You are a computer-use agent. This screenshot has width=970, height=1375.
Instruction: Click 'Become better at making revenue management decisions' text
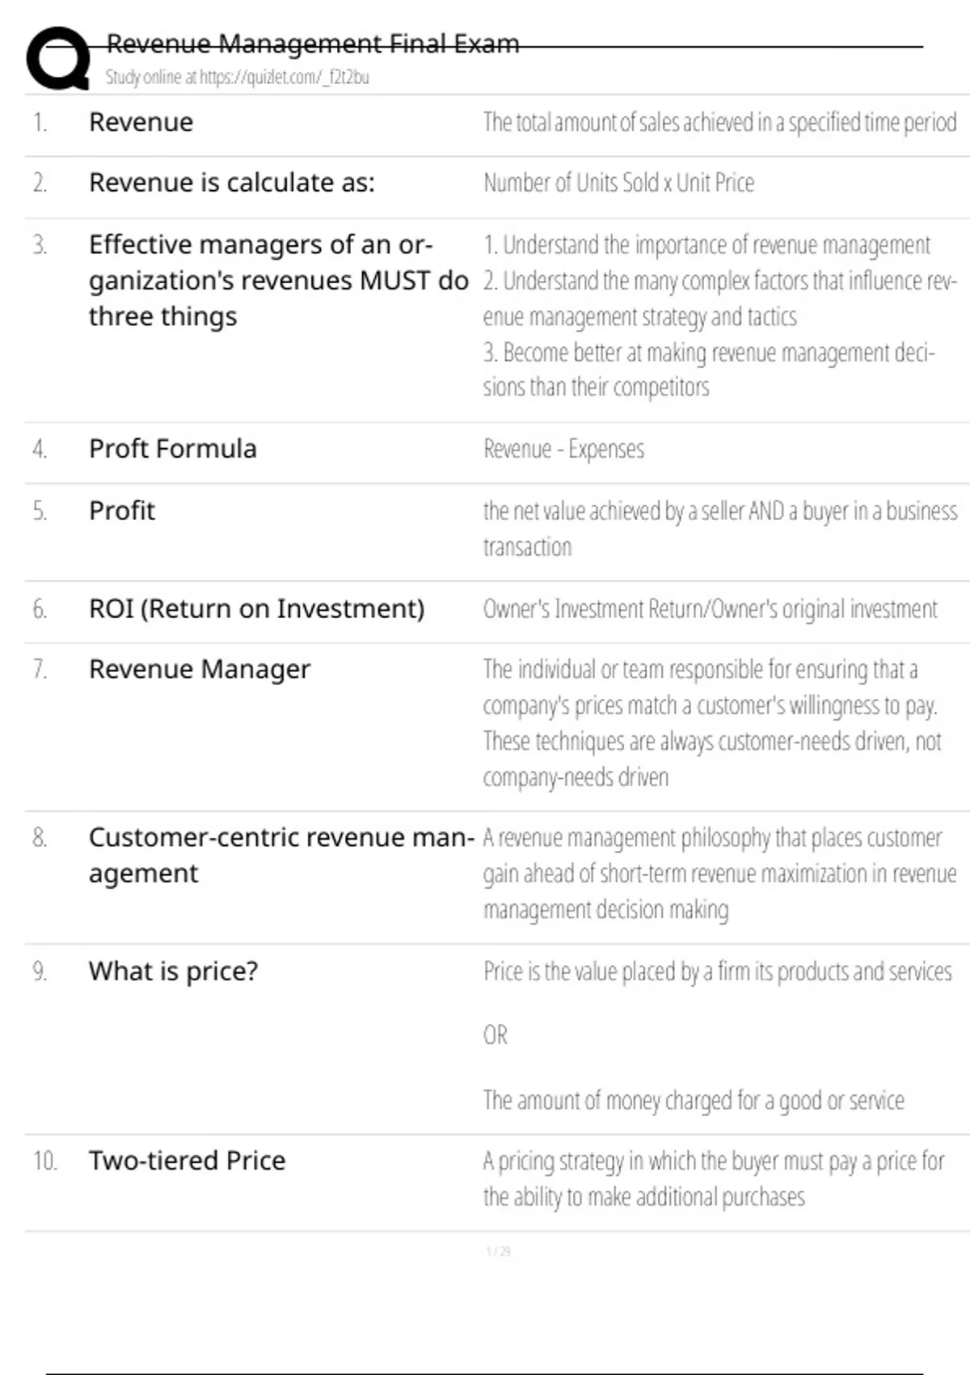click(709, 370)
